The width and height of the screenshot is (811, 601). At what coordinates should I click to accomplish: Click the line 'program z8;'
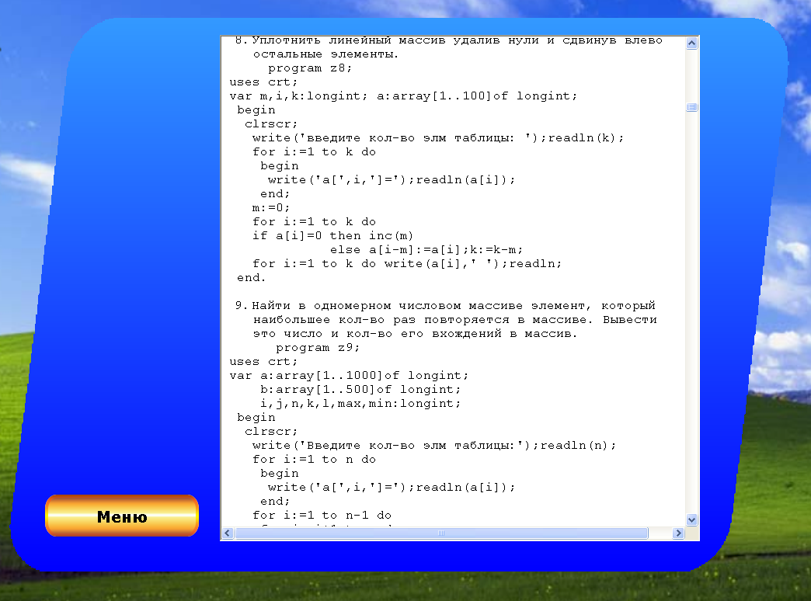tap(310, 68)
